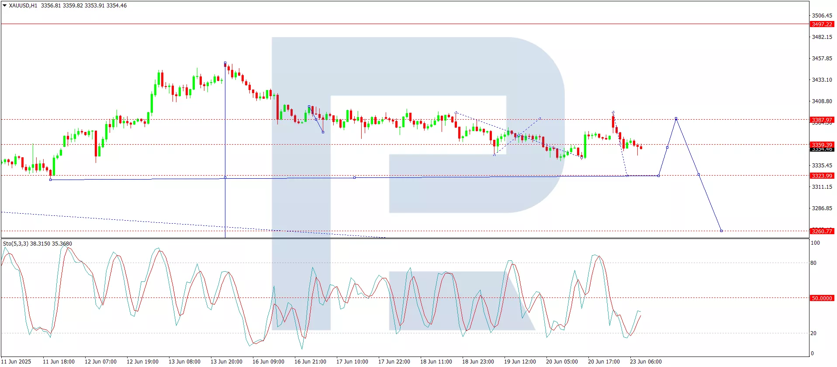The height and width of the screenshot is (367, 837).
Task: Click the 13 Jun 20:00 time axis label
Action: click(x=226, y=361)
